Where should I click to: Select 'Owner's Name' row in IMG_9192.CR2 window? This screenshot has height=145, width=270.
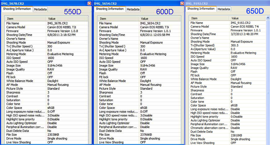point(227,38)
